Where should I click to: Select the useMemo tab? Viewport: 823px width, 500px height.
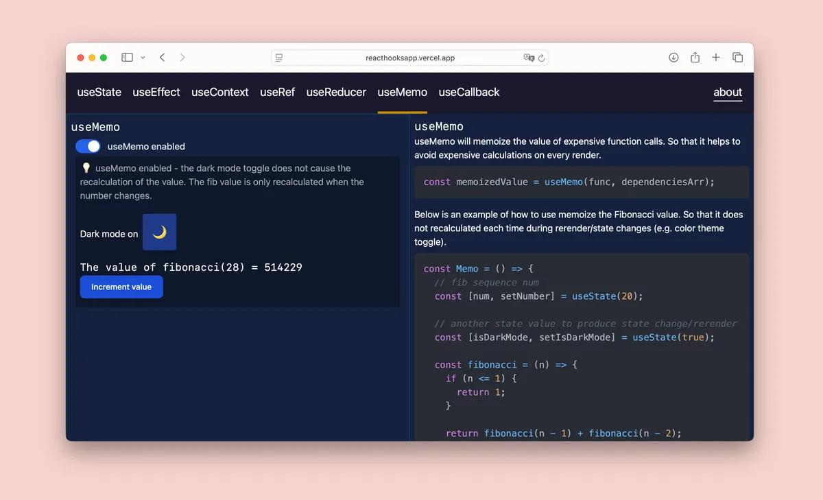[402, 92]
